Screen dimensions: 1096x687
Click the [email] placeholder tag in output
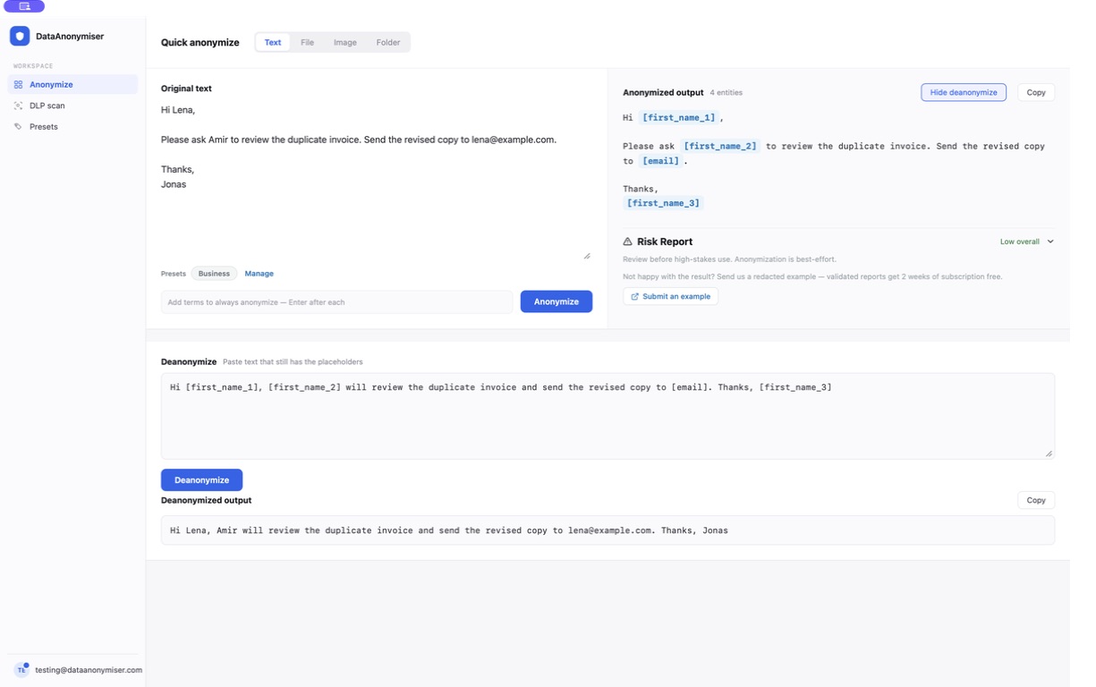660,161
